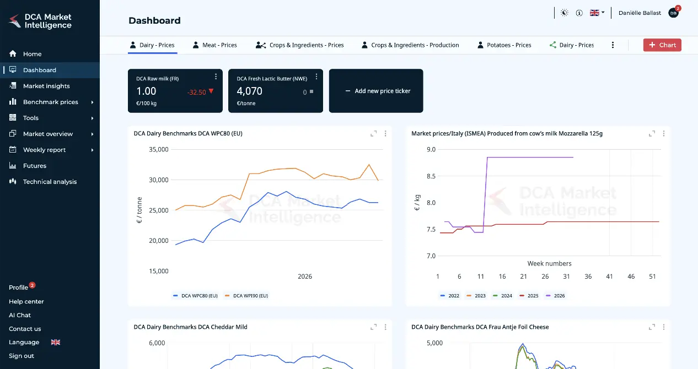Click the Daniëlle Ballast username

coord(640,13)
